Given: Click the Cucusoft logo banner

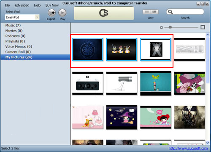Looking at the screenshot, I should click(104, 13).
